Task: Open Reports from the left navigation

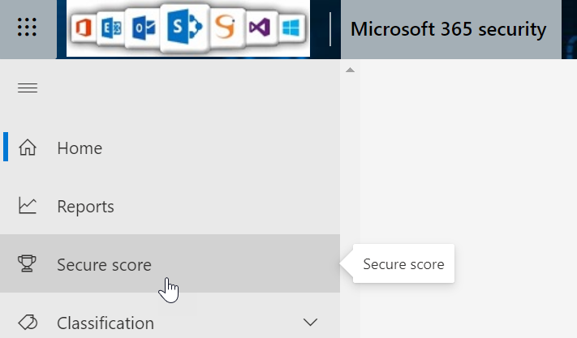Action: [x=85, y=207]
